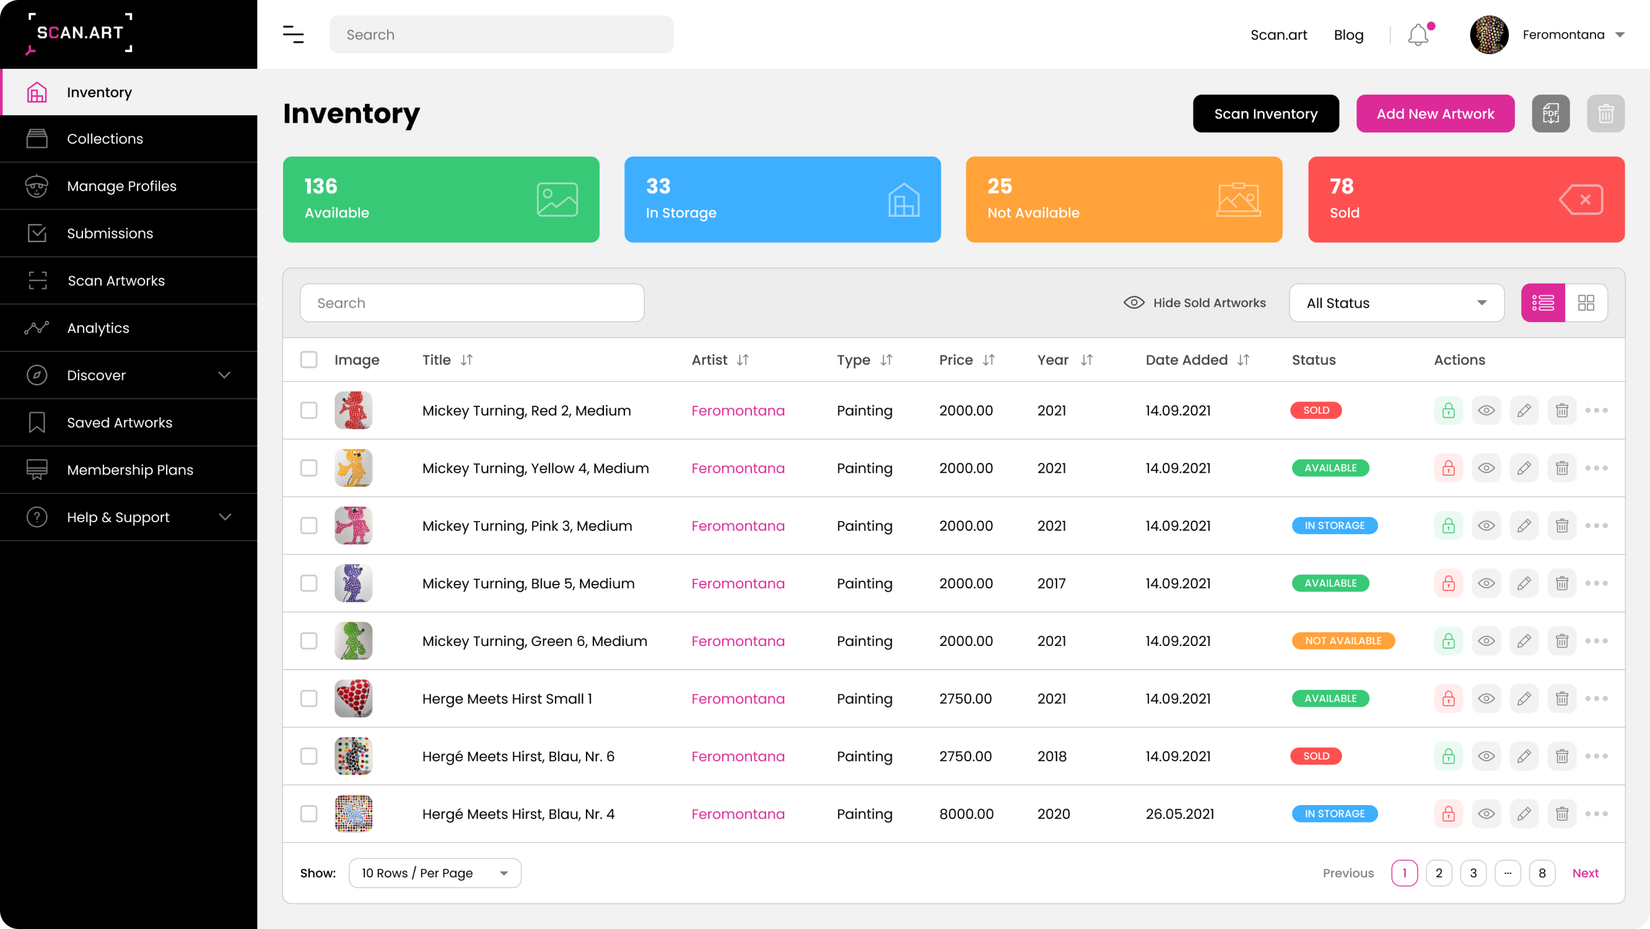The height and width of the screenshot is (929, 1650).
Task: Open the All Status filter dropdown
Action: coord(1395,302)
